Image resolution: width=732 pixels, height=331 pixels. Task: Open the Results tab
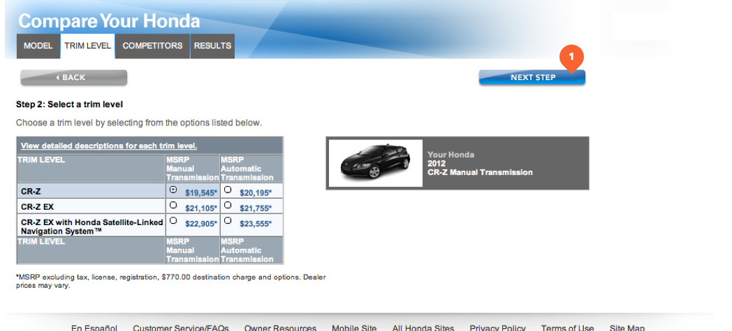click(x=212, y=46)
